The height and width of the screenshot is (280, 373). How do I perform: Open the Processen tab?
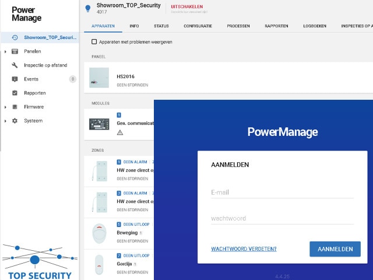click(238, 26)
